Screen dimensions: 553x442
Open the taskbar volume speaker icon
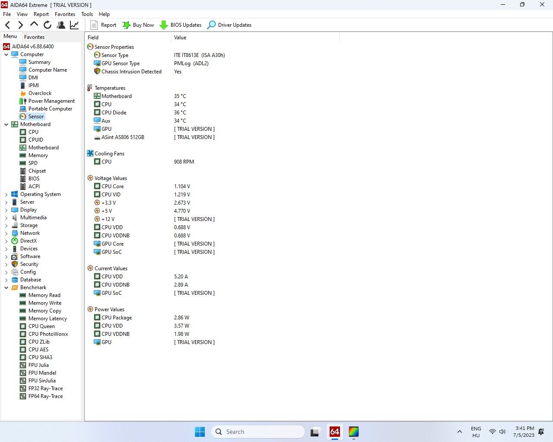pyautogui.click(x=502, y=432)
